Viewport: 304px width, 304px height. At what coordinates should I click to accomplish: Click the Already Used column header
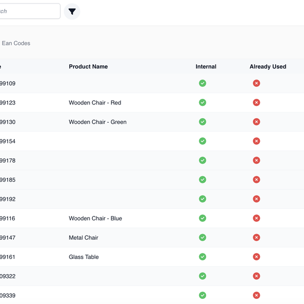[268, 67]
